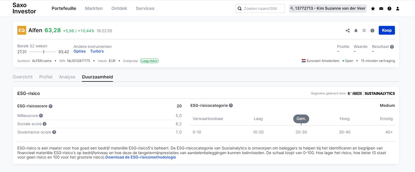Click the Netherlands flag icon
The height and width of the screenshot is (172, 415).
[x=304, y=61]
